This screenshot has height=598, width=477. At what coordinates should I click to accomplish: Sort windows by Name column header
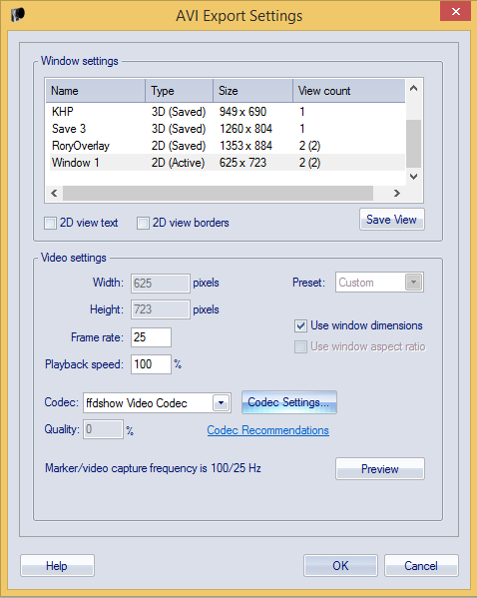(96, 91)
